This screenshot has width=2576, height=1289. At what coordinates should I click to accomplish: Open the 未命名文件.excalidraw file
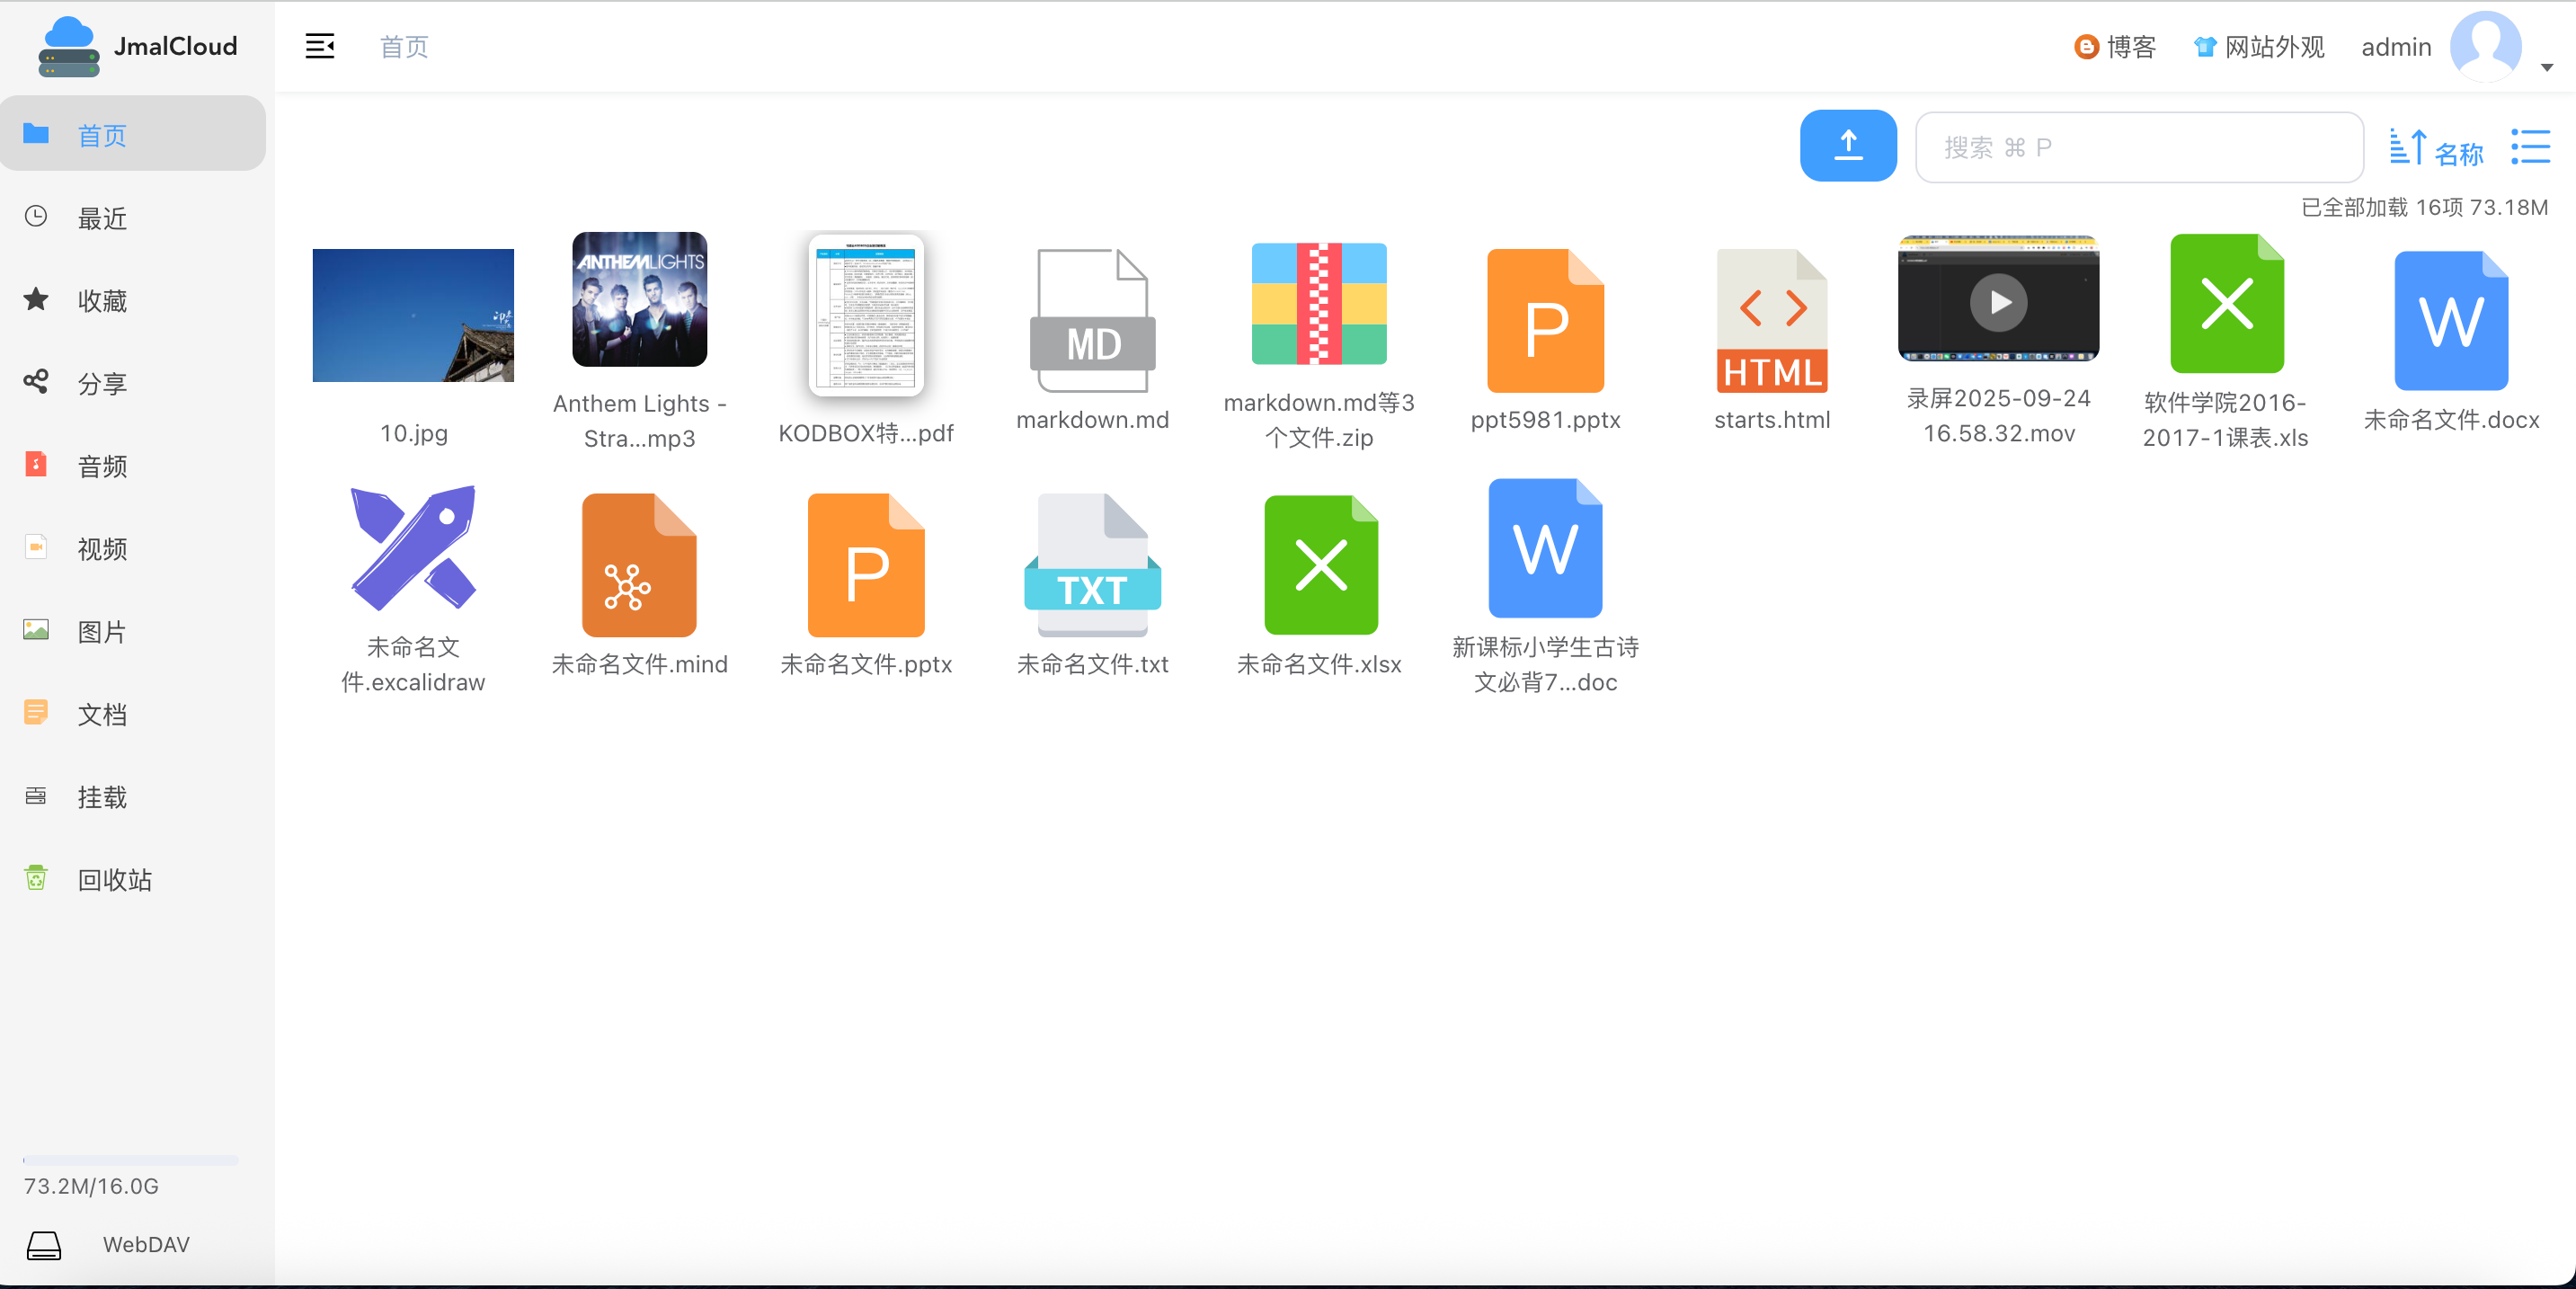click(413, 548)
